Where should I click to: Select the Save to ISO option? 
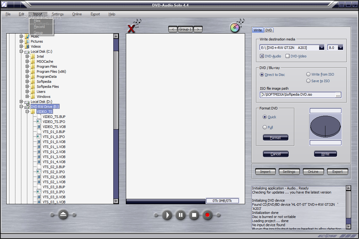point(308,81)
